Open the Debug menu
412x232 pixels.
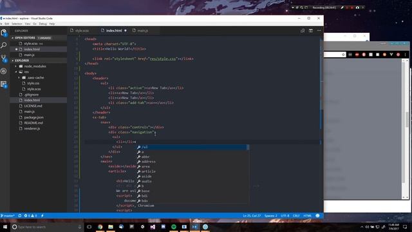coord(42,24)
